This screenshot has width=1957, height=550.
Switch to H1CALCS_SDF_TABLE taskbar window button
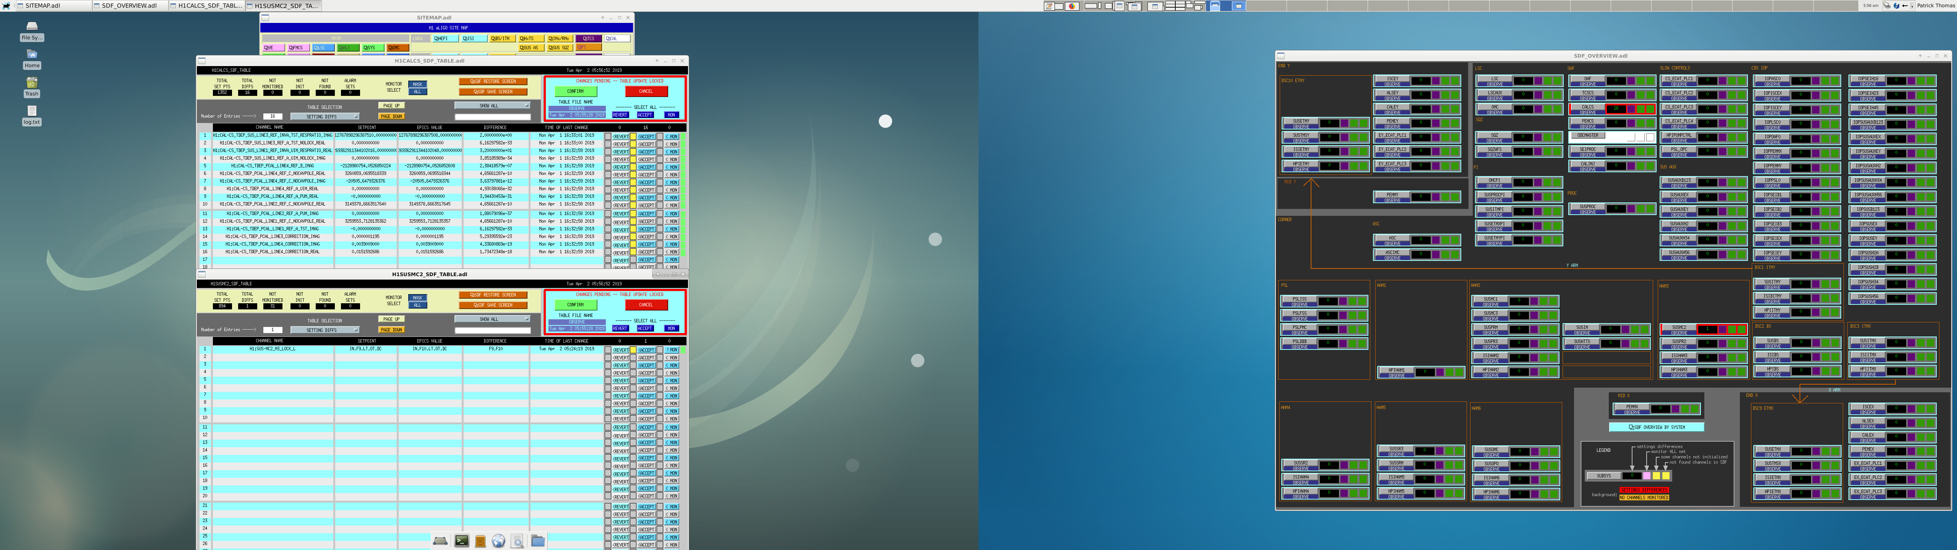click(x=207, y=5)
